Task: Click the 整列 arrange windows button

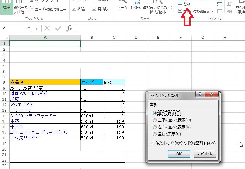Action: 184,4
